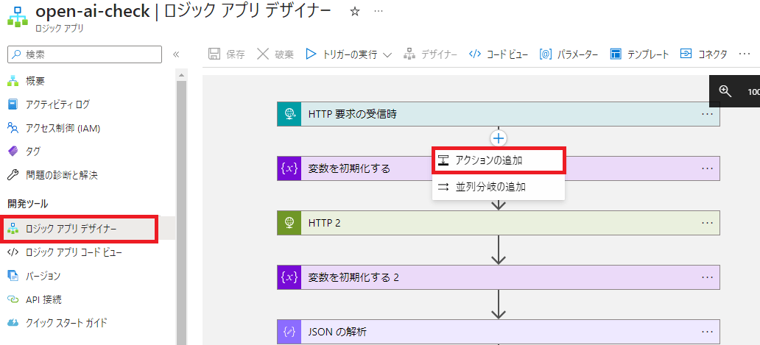This screenshot has height=345, width=760.
Task: Choose アクションの追加 from the popup menu
Action: (499, 161)
